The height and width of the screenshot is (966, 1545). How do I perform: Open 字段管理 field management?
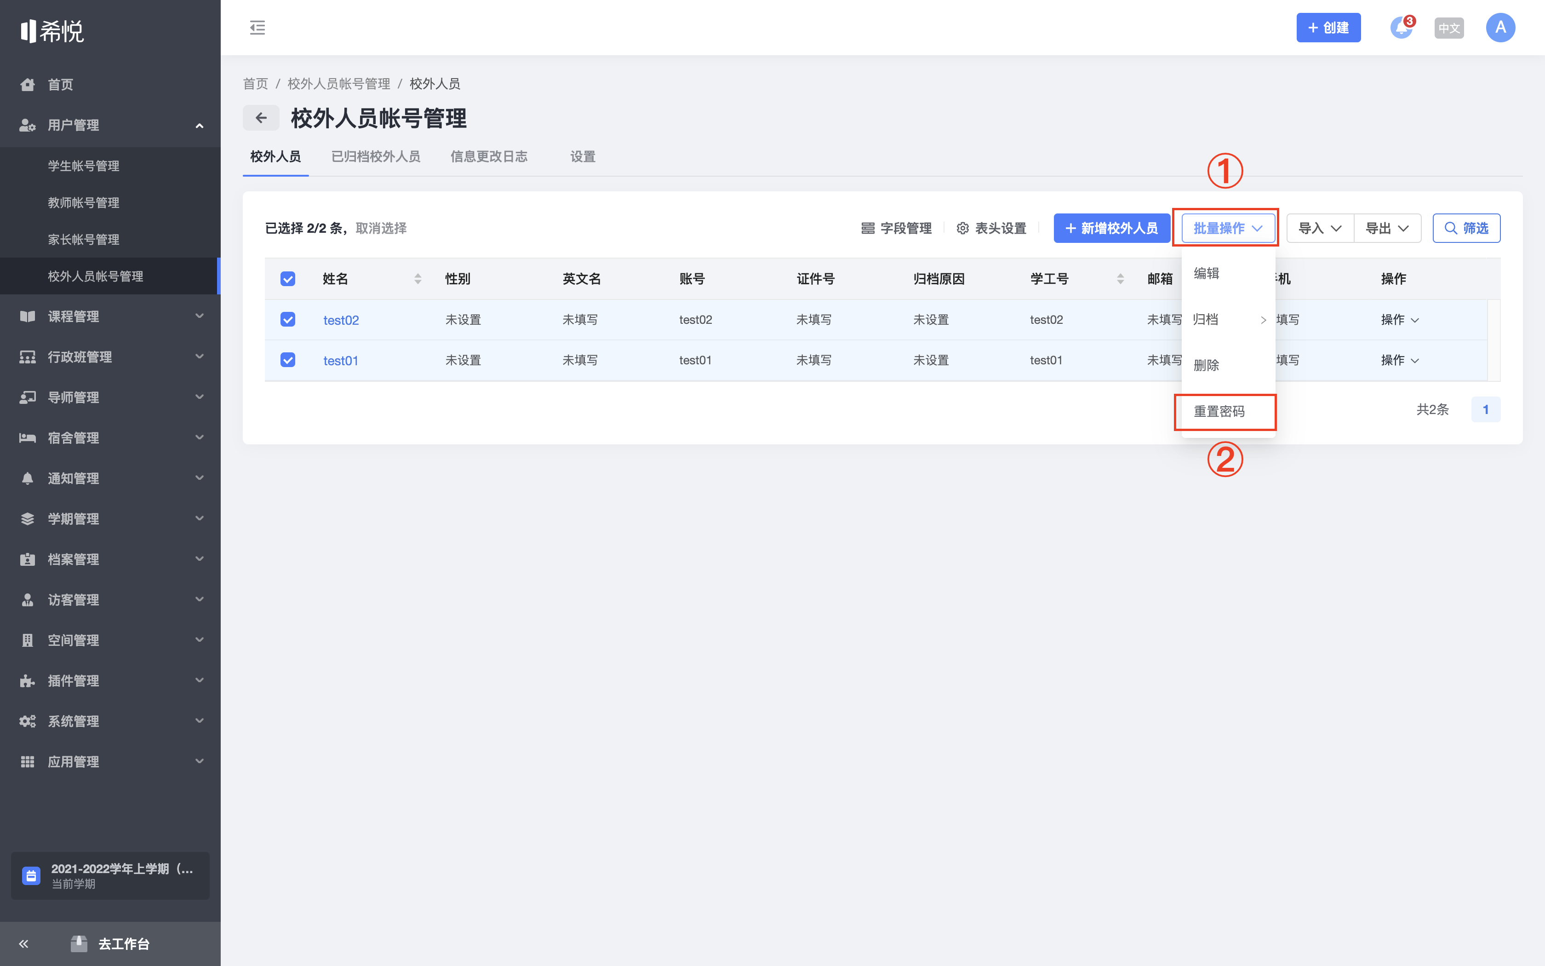click(x=896, y=228)
